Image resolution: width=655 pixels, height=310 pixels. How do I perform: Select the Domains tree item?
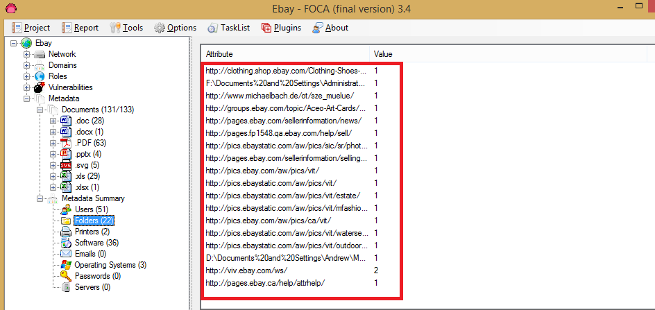tap(62, 66)
